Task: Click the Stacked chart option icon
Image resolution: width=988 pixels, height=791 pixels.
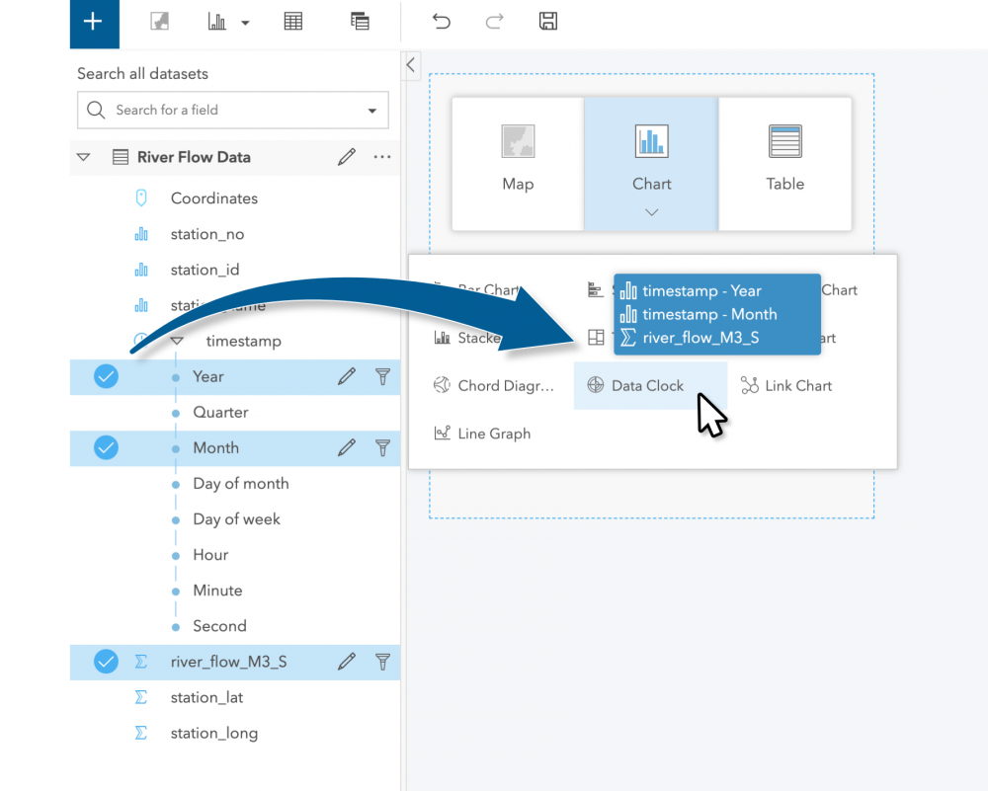Action: pos(443,338)
